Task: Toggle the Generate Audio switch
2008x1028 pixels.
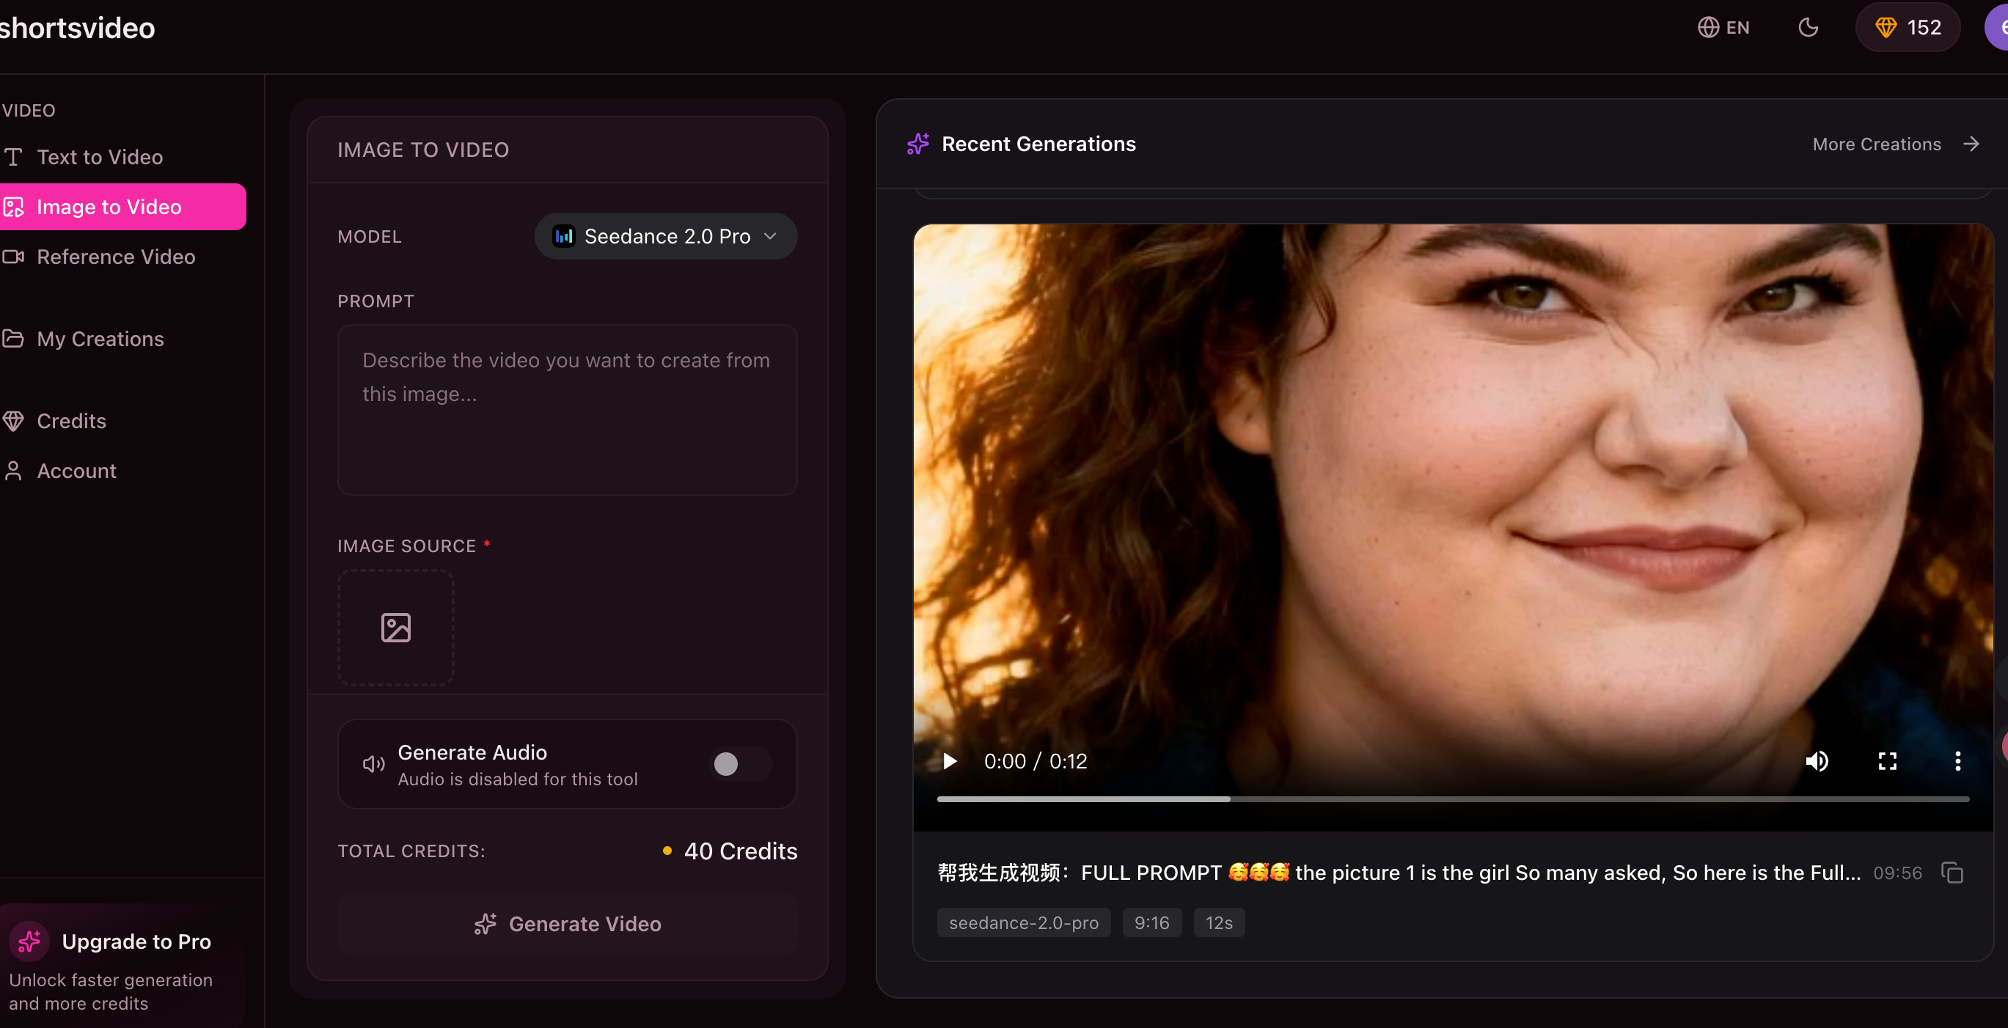Action: click(740, 764)
